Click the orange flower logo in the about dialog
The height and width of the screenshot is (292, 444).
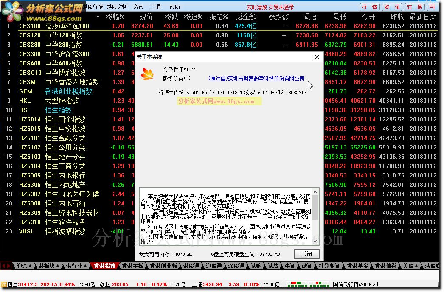coord(147,74)
